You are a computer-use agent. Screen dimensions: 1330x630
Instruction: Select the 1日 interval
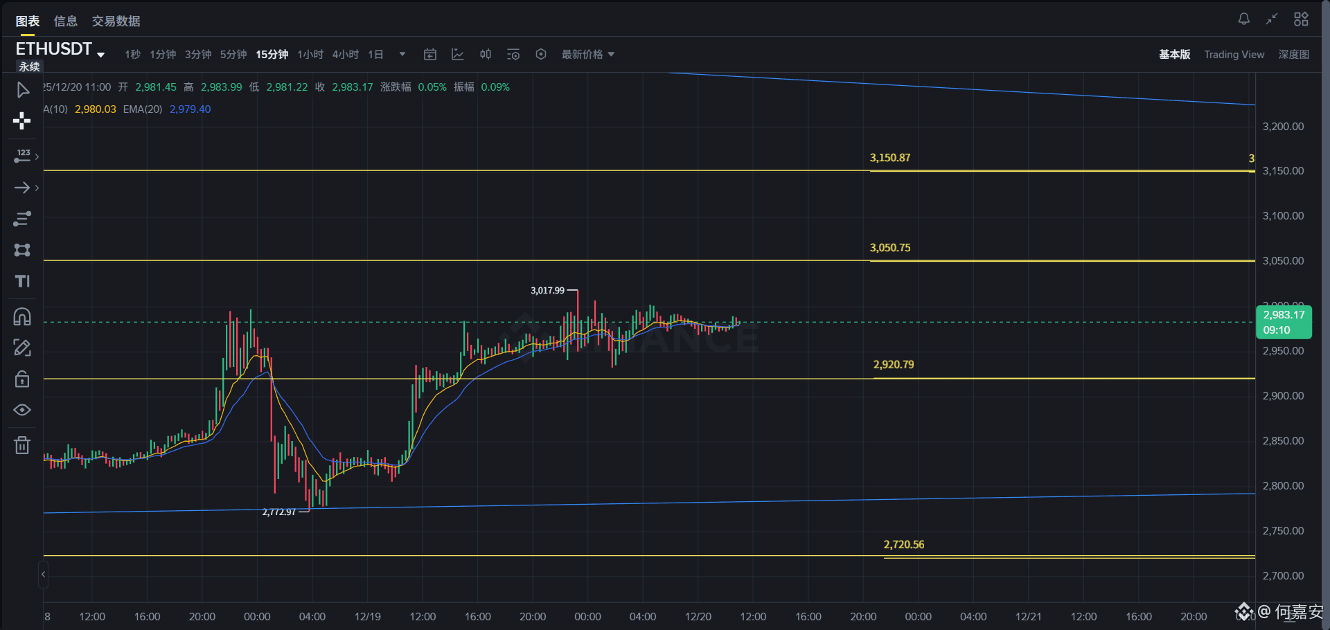click(x=375, y=54)
